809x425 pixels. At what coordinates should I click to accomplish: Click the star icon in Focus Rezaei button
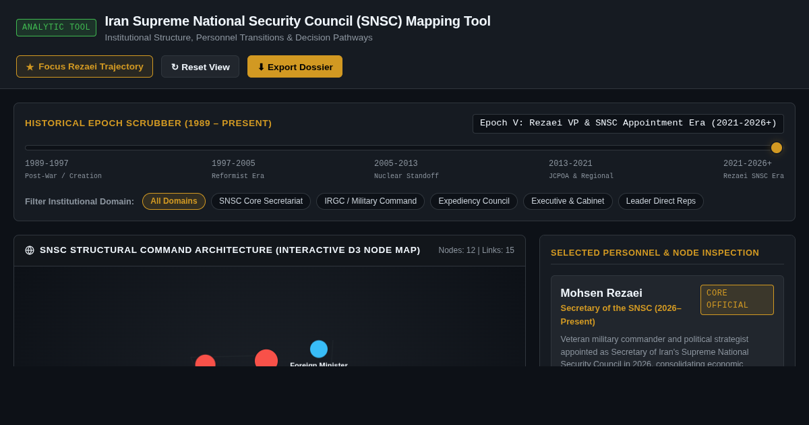30,67
